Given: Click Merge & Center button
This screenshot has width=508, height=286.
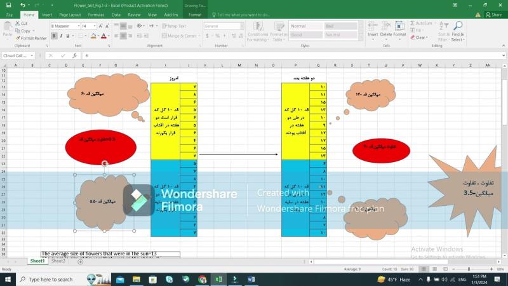Looking at the screenshot, I should (180, 36).
